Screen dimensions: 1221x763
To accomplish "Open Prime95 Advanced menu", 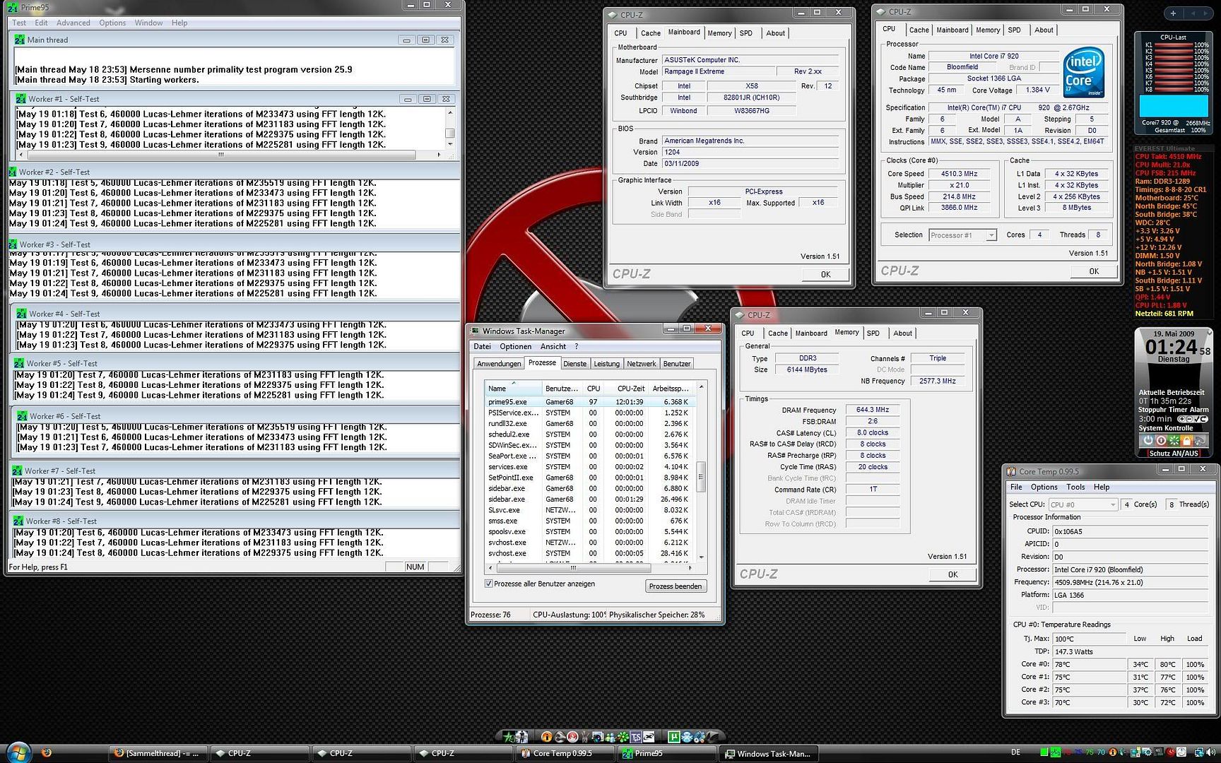I will pos(73,23).
